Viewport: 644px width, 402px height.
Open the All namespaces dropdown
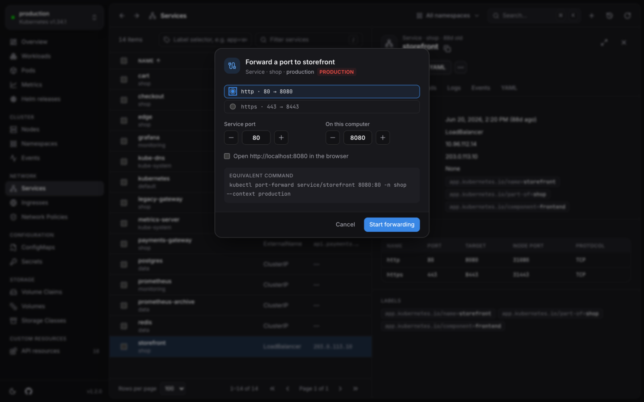[x=448, y=16]
